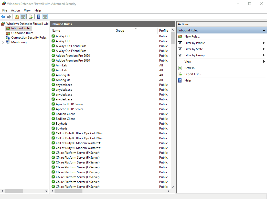Click green enabled checkmark for Aim Lab rule

click(53, 65)
